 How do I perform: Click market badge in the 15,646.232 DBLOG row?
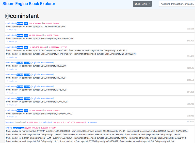(20, 48)
